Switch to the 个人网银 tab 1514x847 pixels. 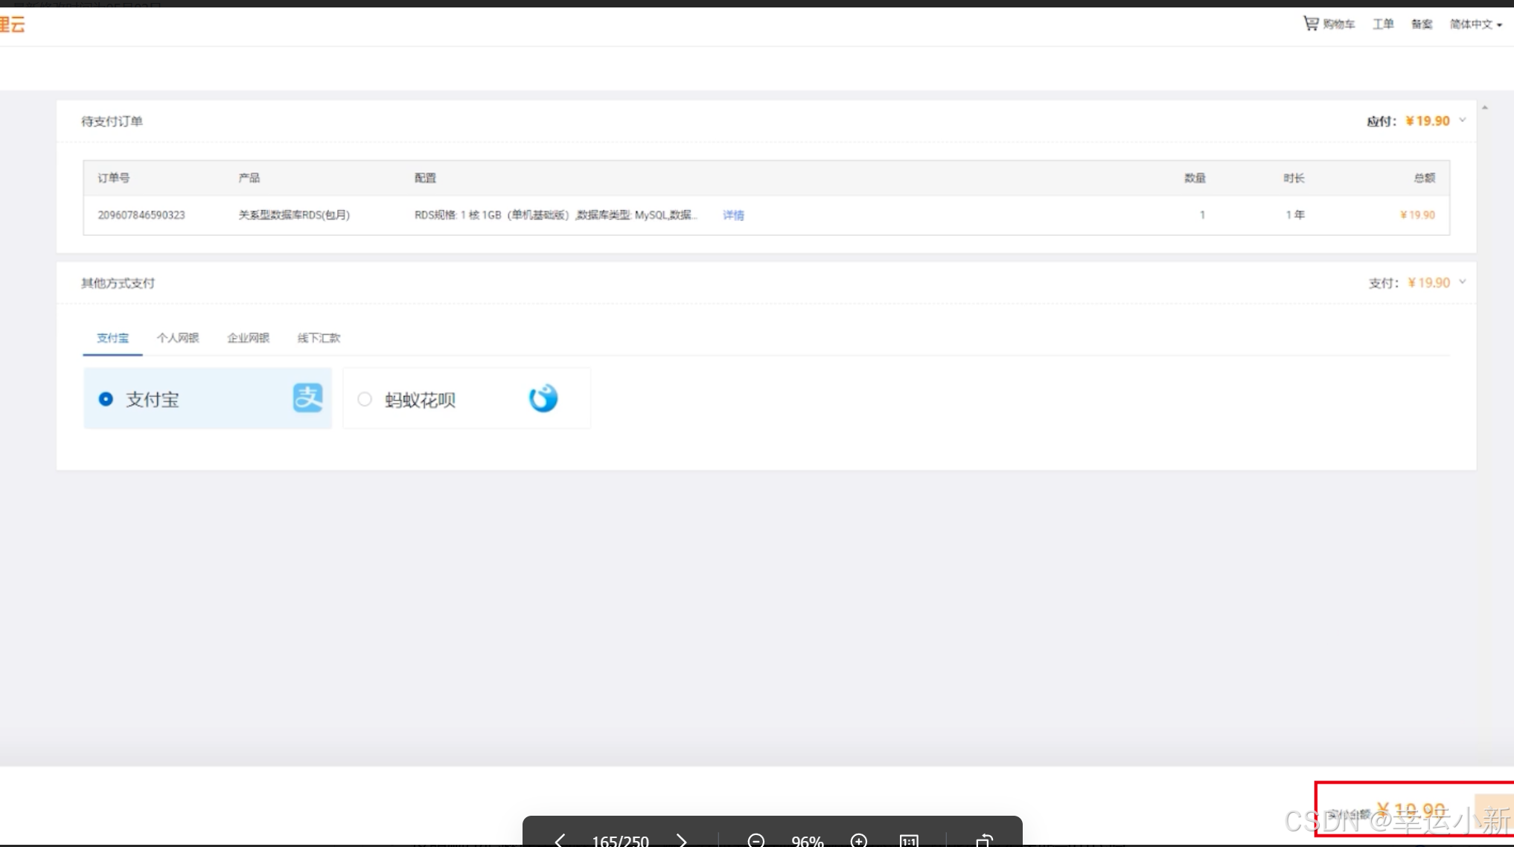tap(177, 338)
